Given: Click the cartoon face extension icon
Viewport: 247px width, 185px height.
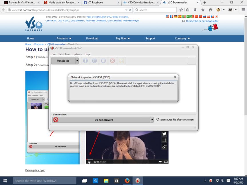Looking at the screenshot, I should coord(218,10).
